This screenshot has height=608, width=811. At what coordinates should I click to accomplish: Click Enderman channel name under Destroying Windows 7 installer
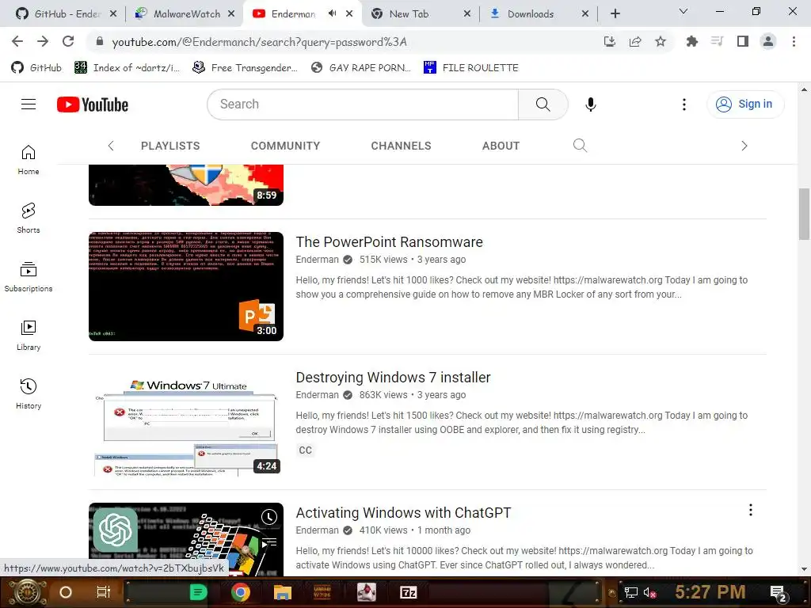click(317, 395)
